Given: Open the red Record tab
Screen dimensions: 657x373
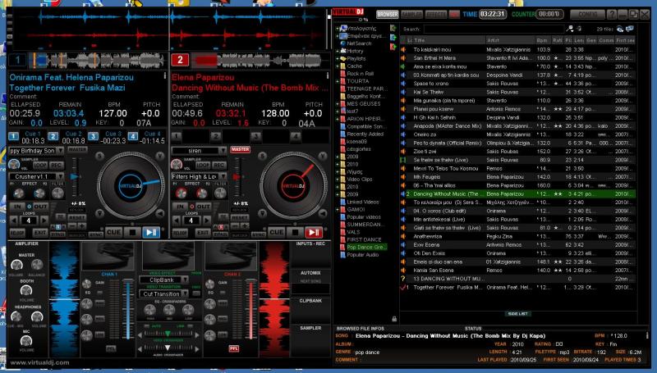Looking at the screenshot, I should click(x=455, y=14).
